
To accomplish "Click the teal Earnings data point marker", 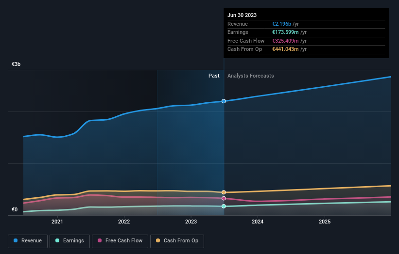I will tap(224, 206).
